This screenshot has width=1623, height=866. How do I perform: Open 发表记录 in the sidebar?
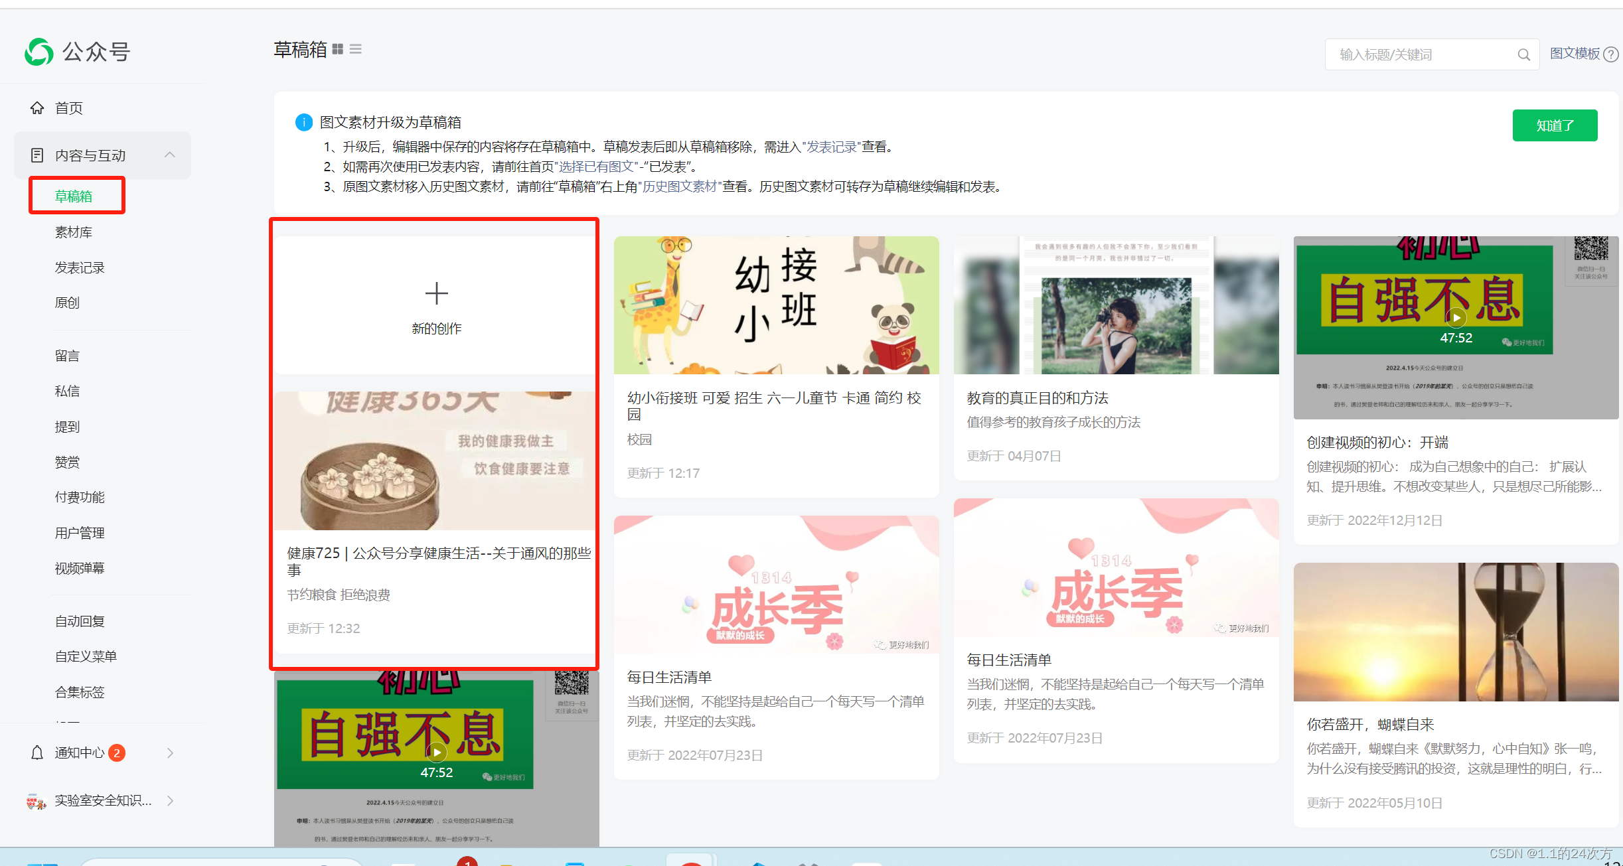(x=80, y=267)
